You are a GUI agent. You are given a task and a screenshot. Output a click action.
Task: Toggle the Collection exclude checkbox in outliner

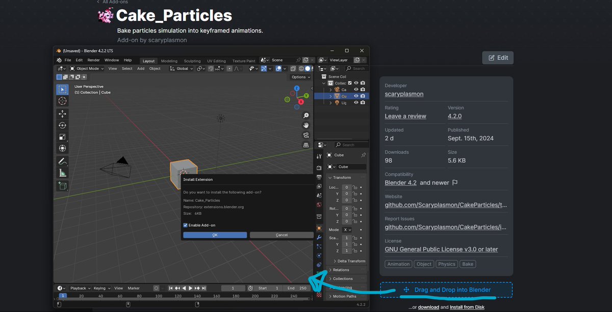(349, 83)
